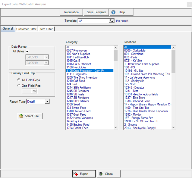Click the F12 lookup under One Field Rep
The width and height of the screenshot is (192, 178).
(34, 91)
